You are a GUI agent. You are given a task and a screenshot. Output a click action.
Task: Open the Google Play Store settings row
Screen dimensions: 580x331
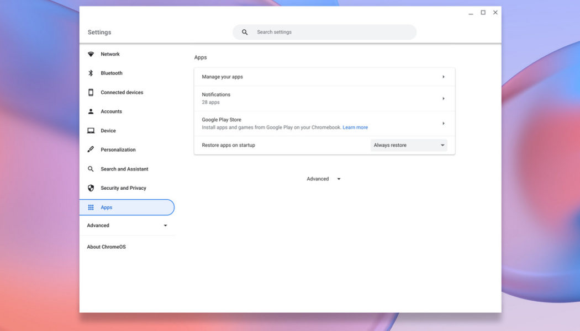323,122
